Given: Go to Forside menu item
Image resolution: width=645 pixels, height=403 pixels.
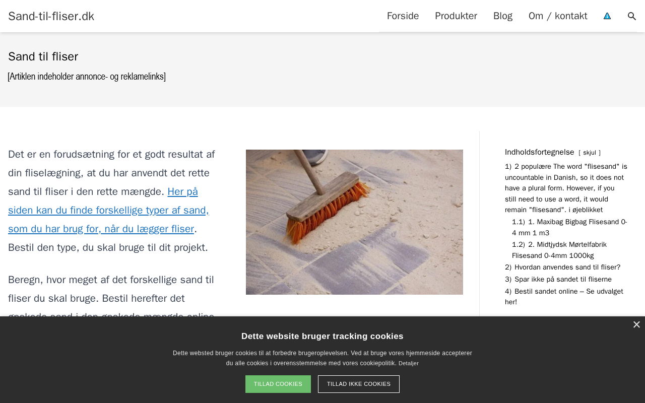Looking at the screenshot, I should coord(403,16).
